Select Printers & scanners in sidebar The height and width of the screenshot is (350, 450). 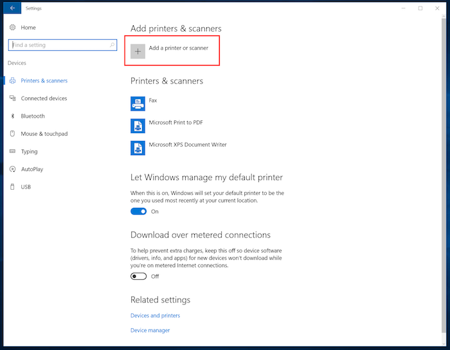[44, 80]
